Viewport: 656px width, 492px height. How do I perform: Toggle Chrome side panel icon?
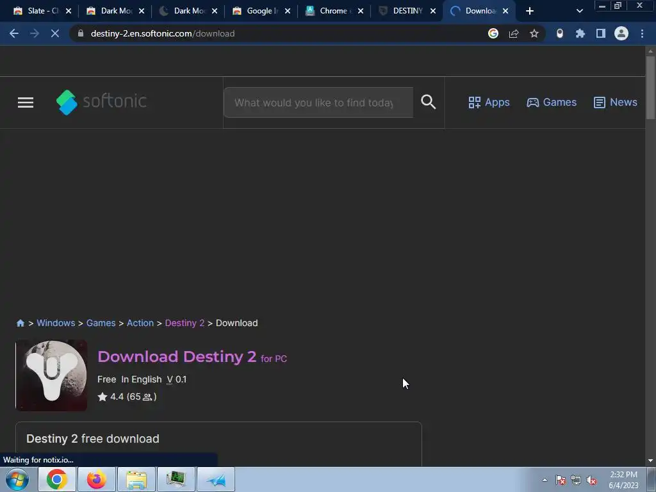(x=601, y=33)
